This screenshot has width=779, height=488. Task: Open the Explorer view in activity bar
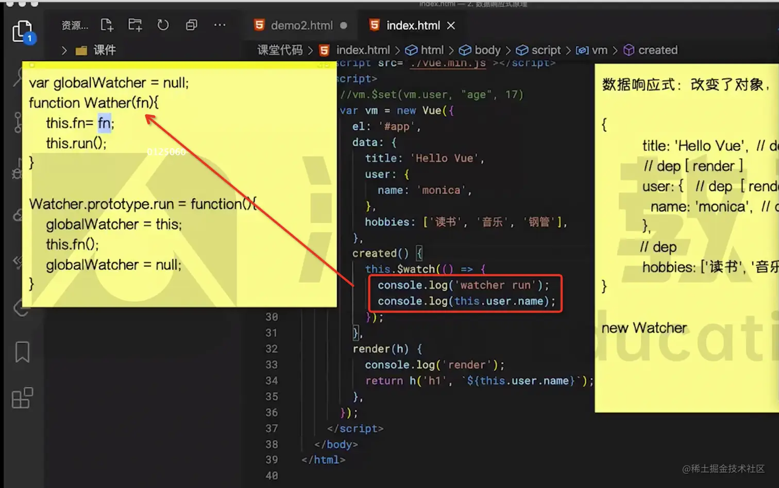pyautogui.click(x=22, y=31)
